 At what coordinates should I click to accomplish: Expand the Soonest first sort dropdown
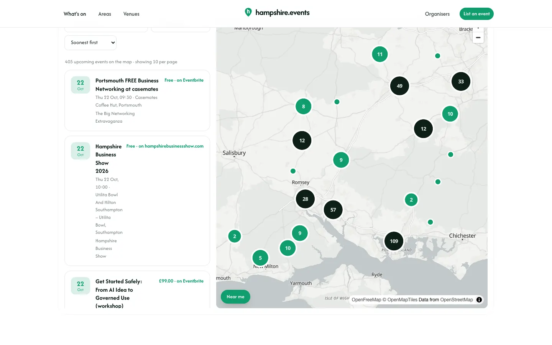(90, 43)
